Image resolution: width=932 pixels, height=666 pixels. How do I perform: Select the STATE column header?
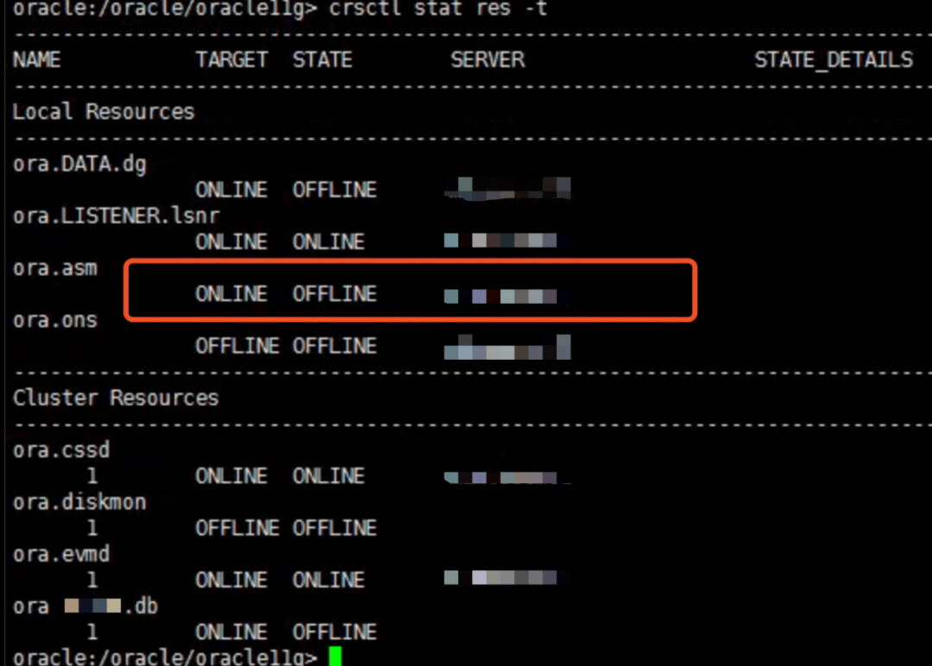pyautogui.click(x=322, y=60)
